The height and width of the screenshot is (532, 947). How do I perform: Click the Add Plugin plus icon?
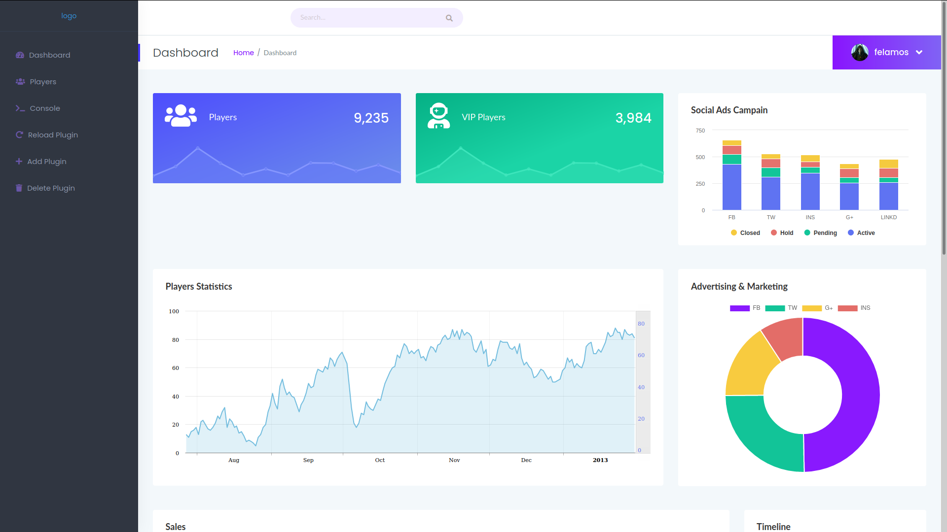(19, 162)
